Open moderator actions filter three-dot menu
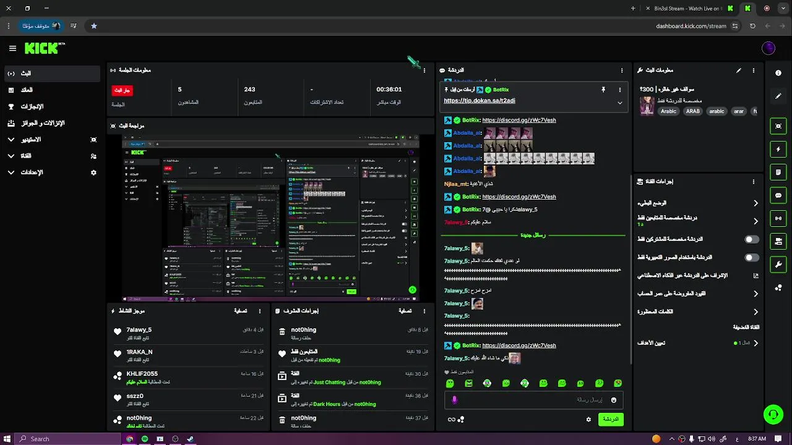The height and width of the screenshot is (445, 792). [x=424, y=311]
